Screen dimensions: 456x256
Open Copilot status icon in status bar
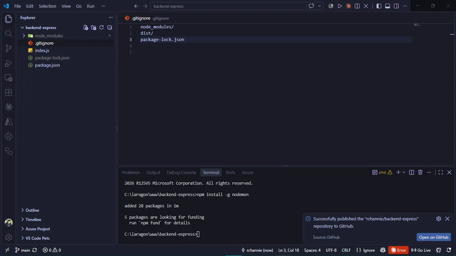[383, 250]
